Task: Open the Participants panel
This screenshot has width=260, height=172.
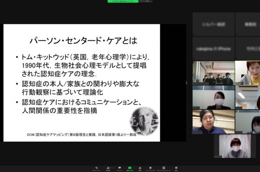Action: pos(108,169)
